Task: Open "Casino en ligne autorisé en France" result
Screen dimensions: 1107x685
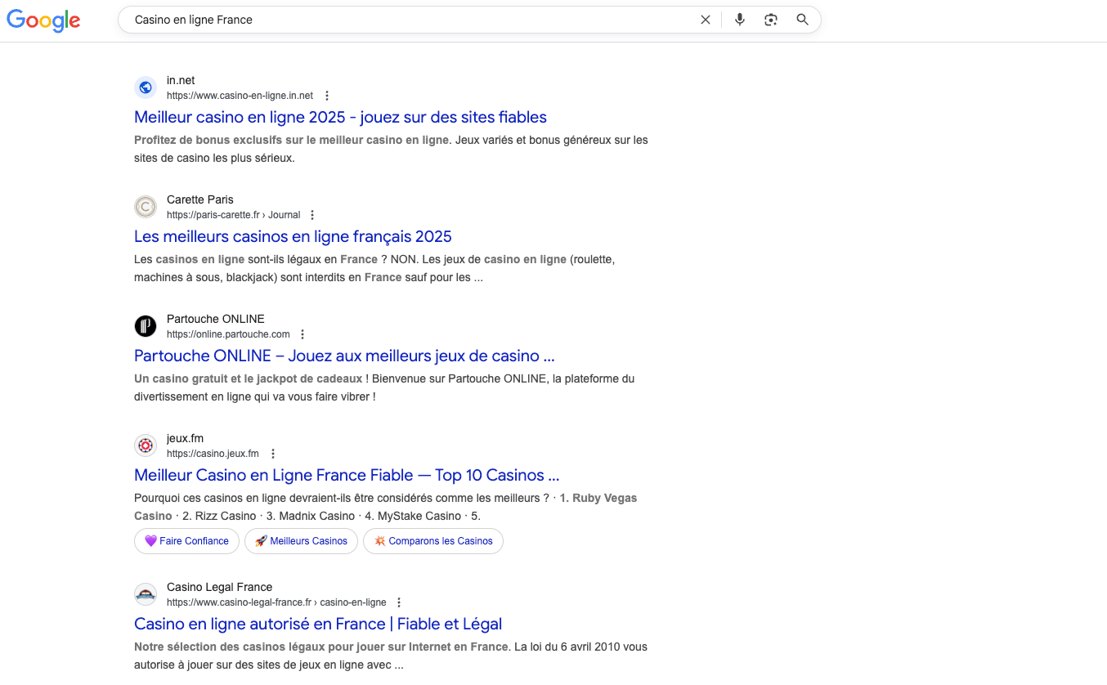Action: click(x=318, y=624)
